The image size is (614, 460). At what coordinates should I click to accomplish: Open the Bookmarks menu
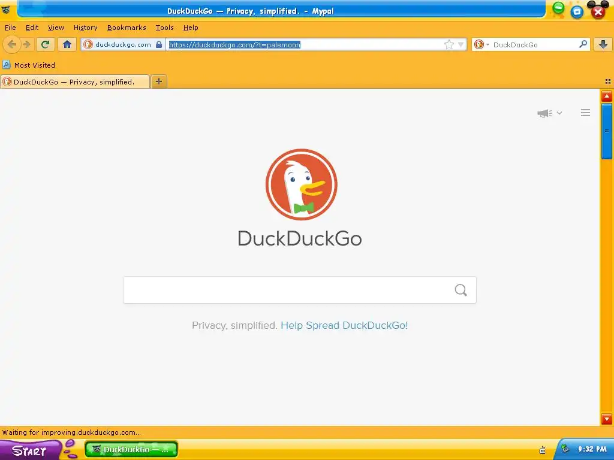click(x=127, y=28)
